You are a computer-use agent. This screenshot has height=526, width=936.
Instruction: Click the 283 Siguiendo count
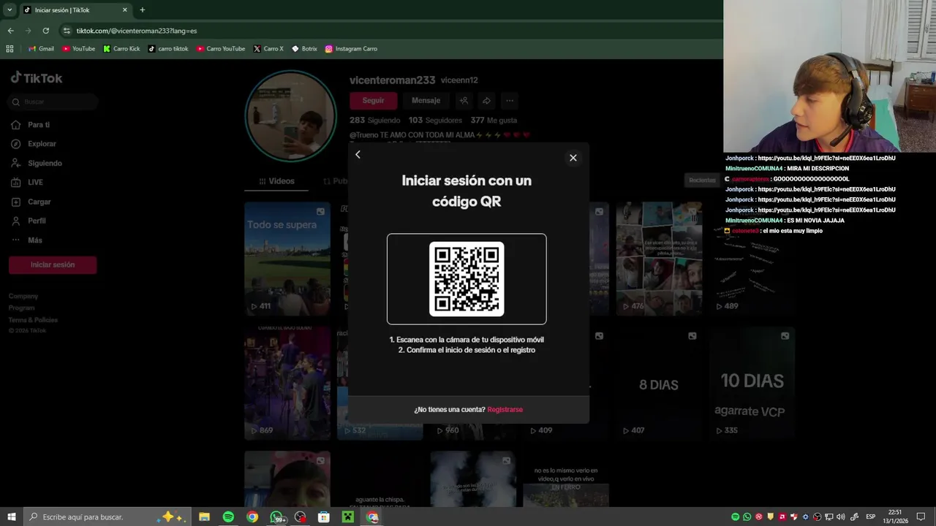pyautogui.click(x=374, y=120)
